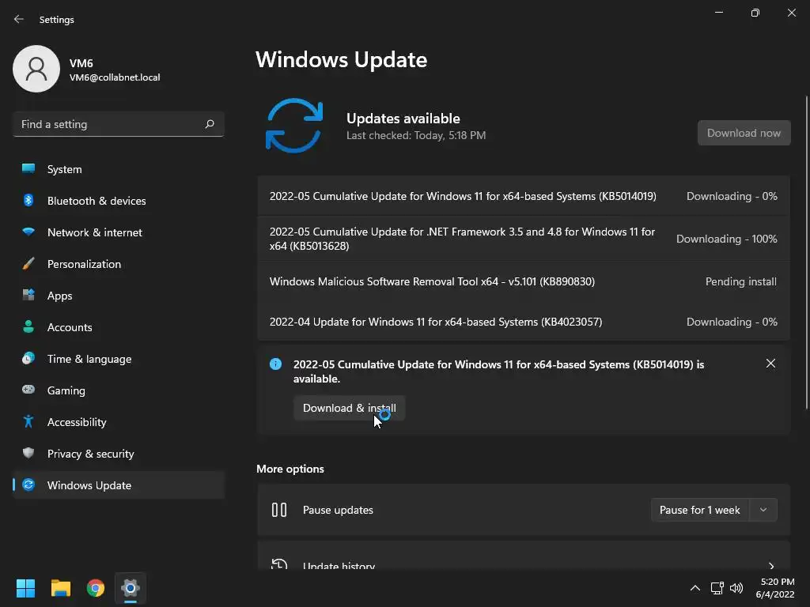Open the Accounts settings page
The image size is (810, 607).
[119, 327]
